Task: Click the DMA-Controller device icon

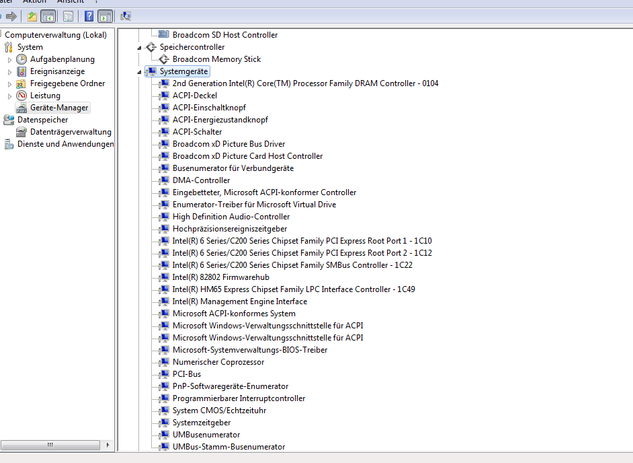Action: [x=163, y=180]
